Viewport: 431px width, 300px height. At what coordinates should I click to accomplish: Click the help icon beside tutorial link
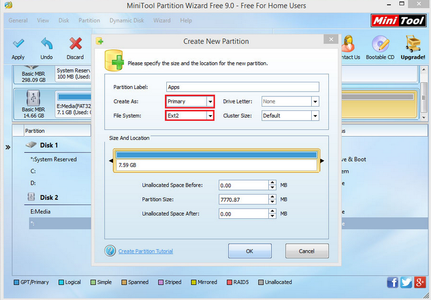[x=110, y=251]
